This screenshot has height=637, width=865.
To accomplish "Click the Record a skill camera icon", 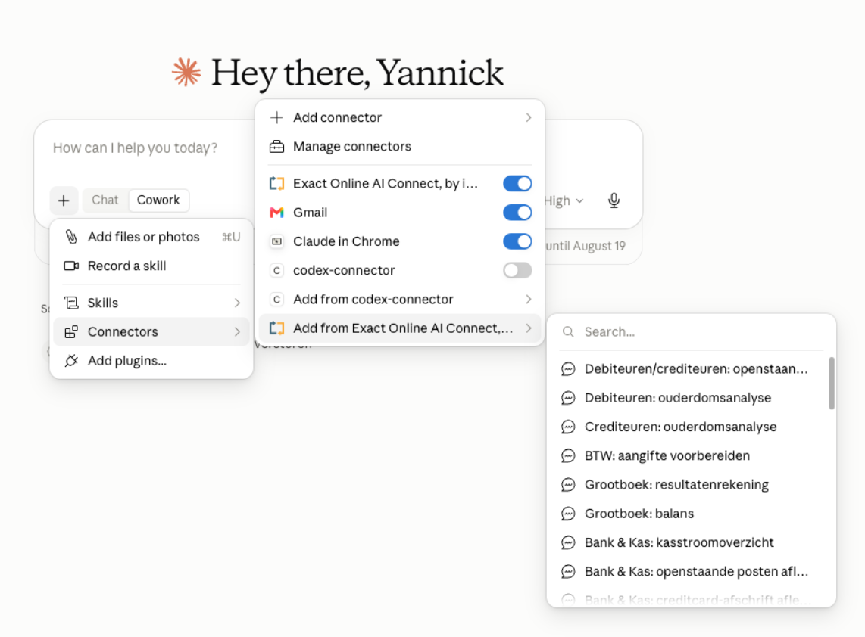I will [71, 266].
